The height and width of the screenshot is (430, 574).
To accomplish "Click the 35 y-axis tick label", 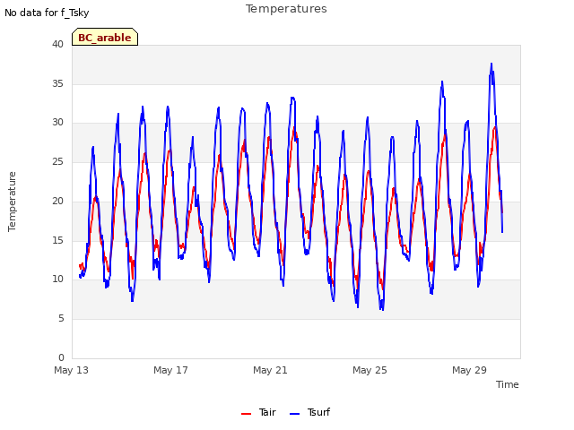I will tap(57, 83).
